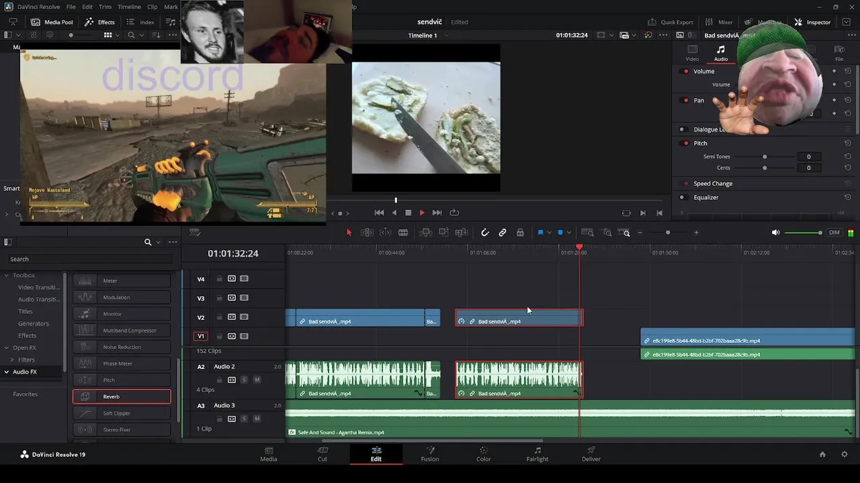Play in reverse transport button
Screen dimensions: 860x483
[394, 213]
